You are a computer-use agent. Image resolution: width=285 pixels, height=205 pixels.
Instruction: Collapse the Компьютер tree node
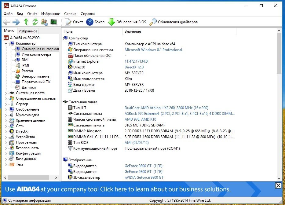[x=6, y=43]
